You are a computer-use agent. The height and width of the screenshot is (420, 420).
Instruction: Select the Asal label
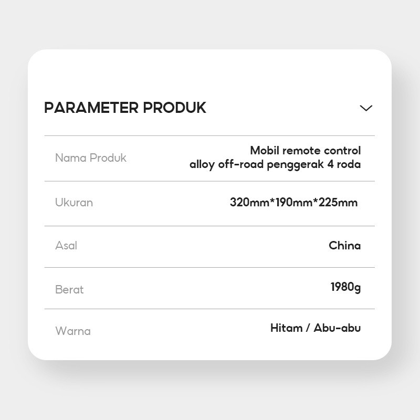(66, 246)
